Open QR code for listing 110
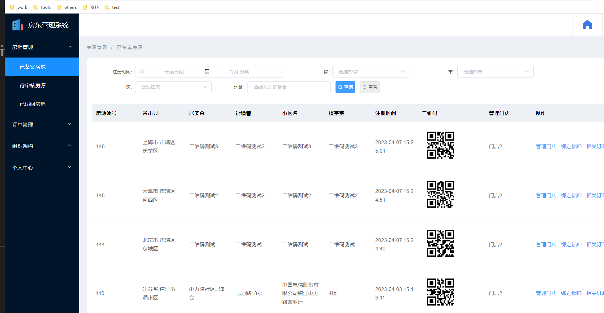This screenshot has width=604, height=313. (440, 292)
